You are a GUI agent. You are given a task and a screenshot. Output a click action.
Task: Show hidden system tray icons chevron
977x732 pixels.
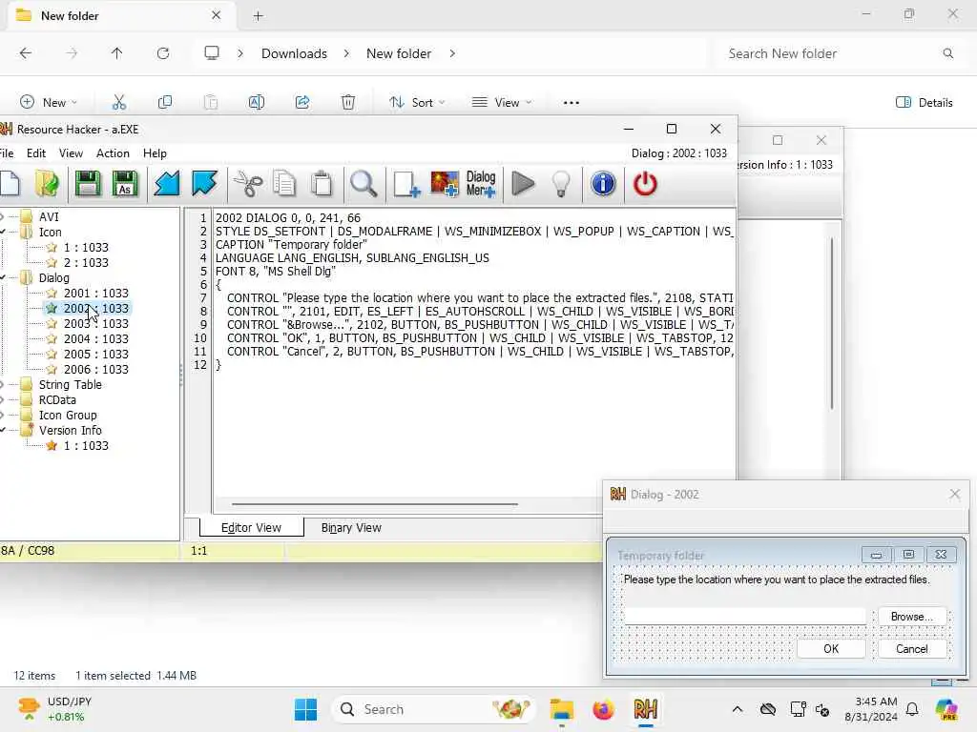(x=738, y=709)
